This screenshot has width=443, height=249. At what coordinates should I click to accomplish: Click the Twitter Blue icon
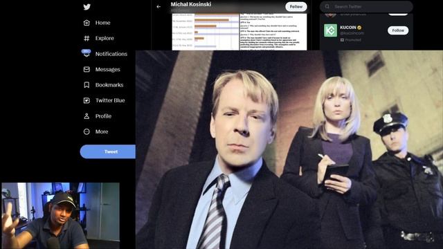87,100
